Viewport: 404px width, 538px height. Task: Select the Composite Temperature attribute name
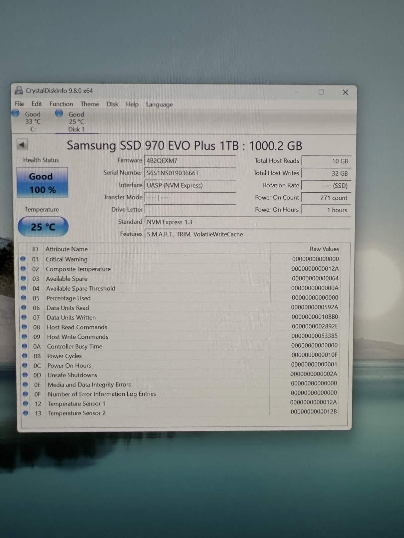click(78, 269)
